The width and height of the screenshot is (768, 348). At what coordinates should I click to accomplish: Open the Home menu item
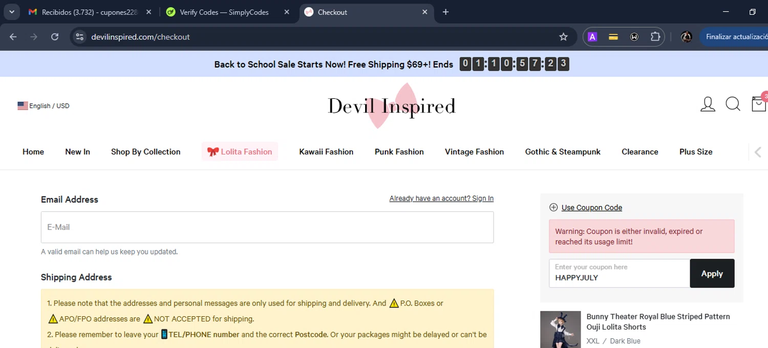tap(33, 151)
